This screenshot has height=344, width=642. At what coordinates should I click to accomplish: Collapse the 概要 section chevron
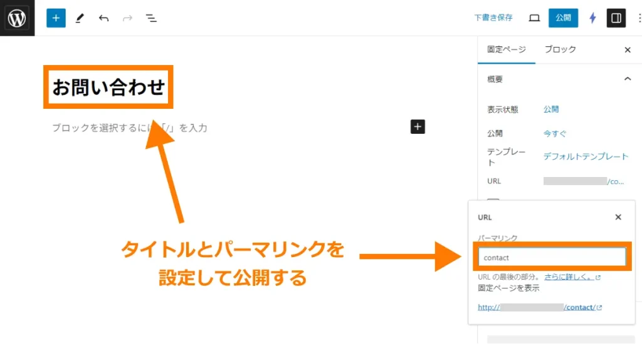(x=627, y=79)
